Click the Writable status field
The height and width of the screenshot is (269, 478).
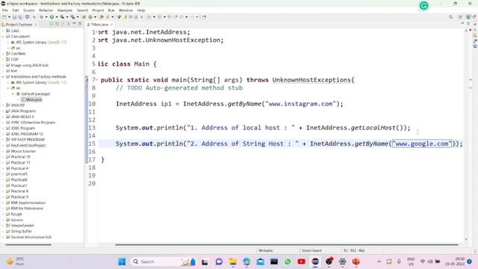click(x=266, y=250)
